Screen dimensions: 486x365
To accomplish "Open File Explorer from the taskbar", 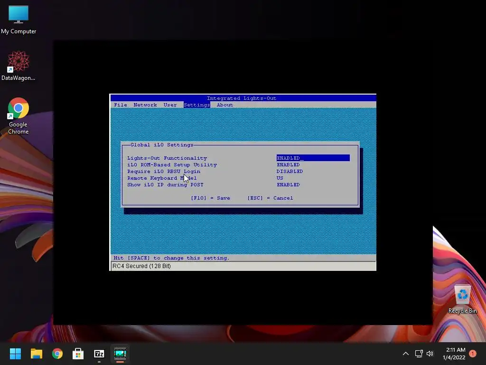I will [36, 354].
